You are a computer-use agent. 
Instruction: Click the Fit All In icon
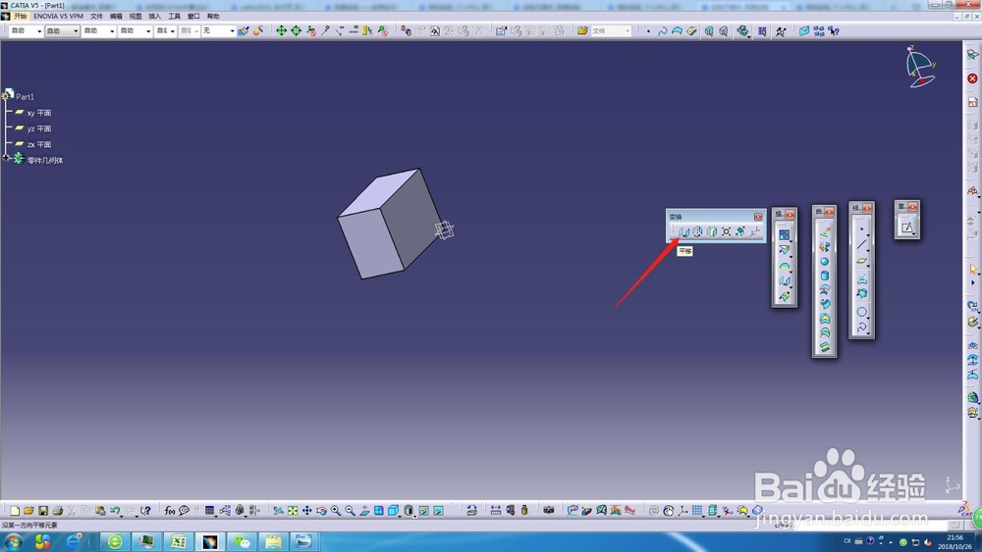click(293, 511)
